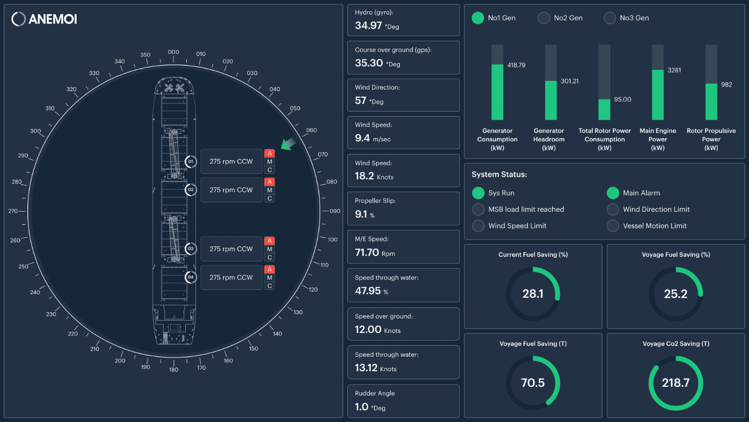Select rotor 02 circular indicator icon
Image resolution: width=749 pixels, height=422 pixels.
tap(190, 190)
